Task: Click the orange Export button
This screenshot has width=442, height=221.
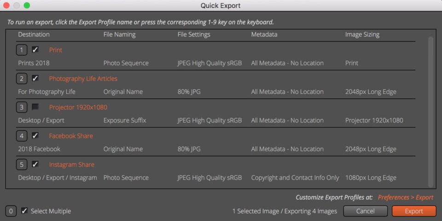Action: (414, 211)
